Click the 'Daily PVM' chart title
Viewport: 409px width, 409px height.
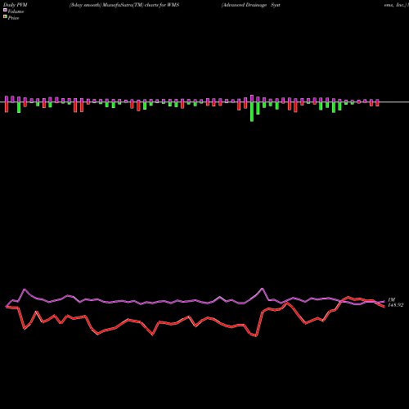[15, 5]
